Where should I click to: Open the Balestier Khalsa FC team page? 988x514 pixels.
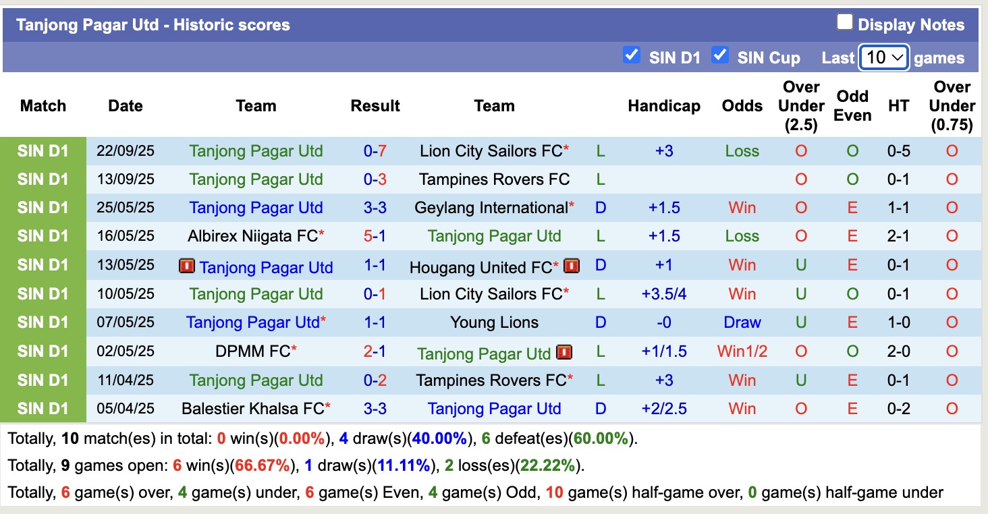pos(254,408)
